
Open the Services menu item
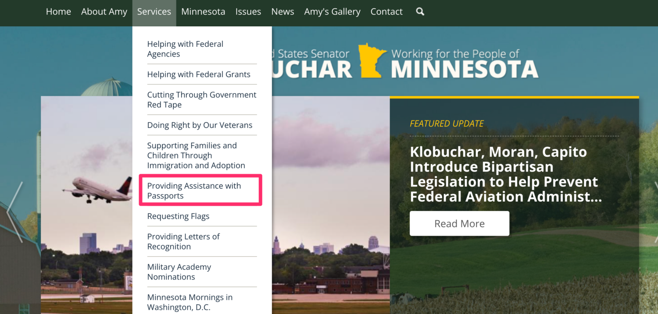tap(154, 11)
